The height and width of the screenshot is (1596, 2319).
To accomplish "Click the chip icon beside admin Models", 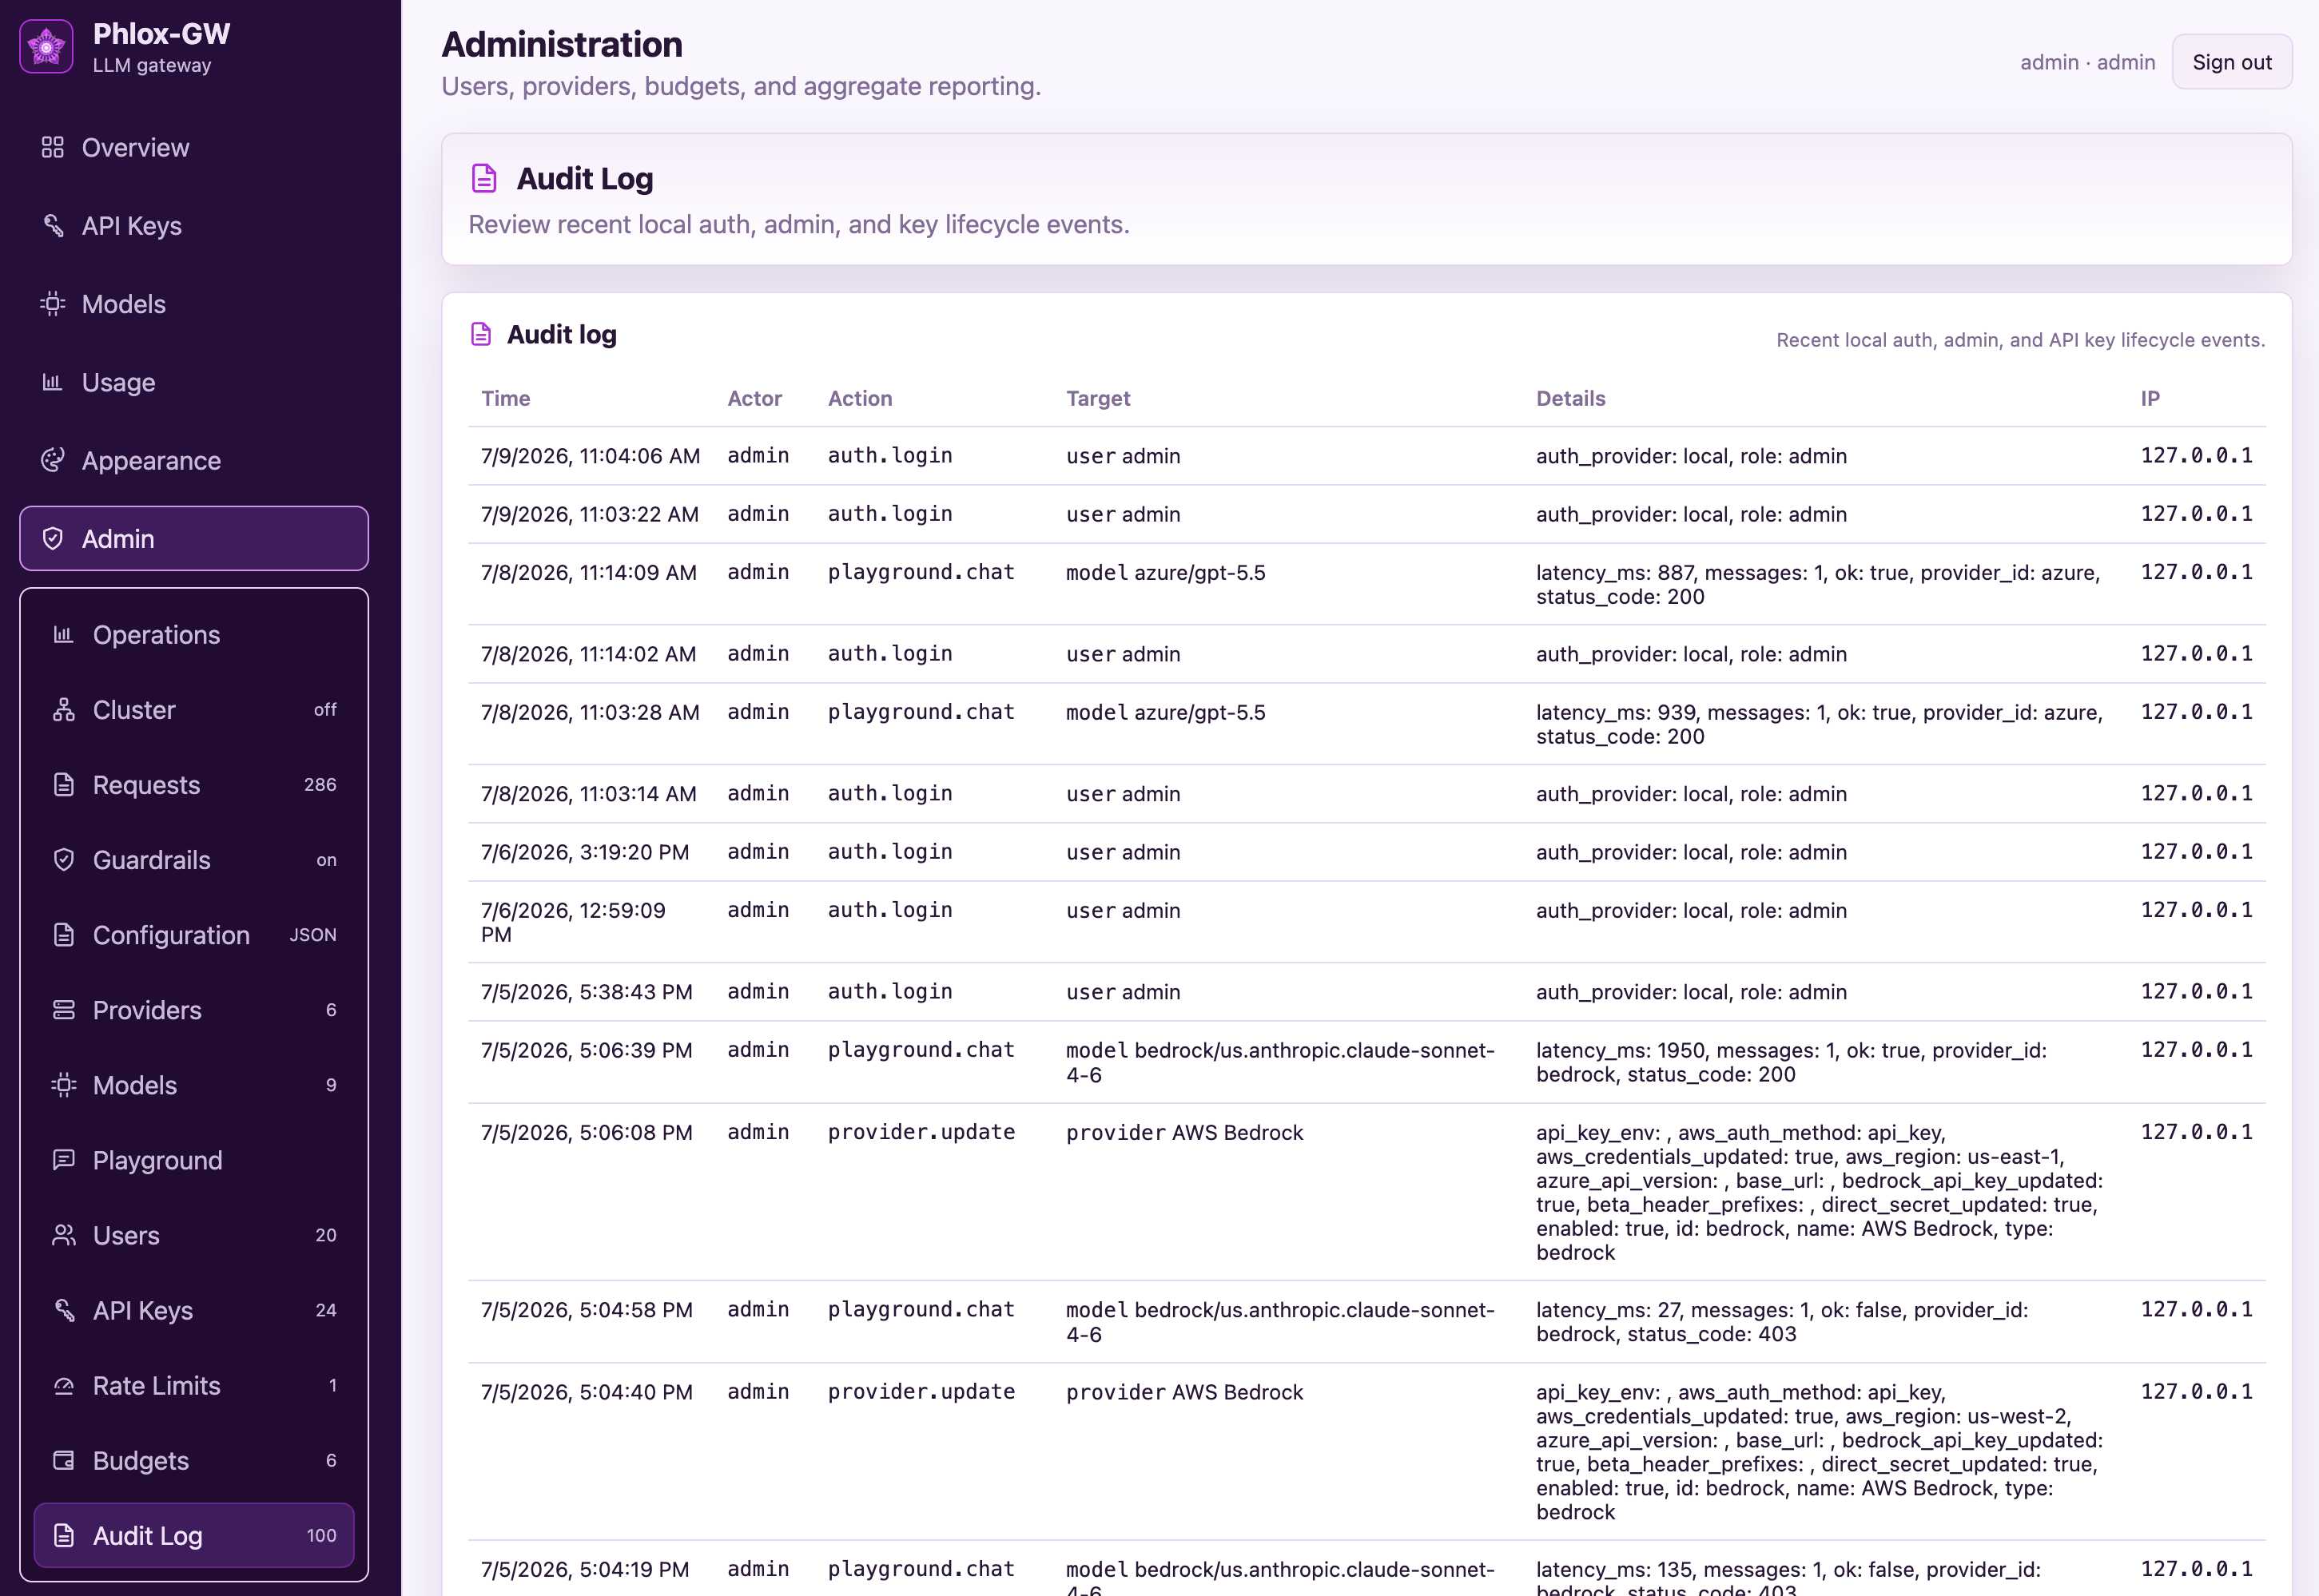I will [64, 1084].
